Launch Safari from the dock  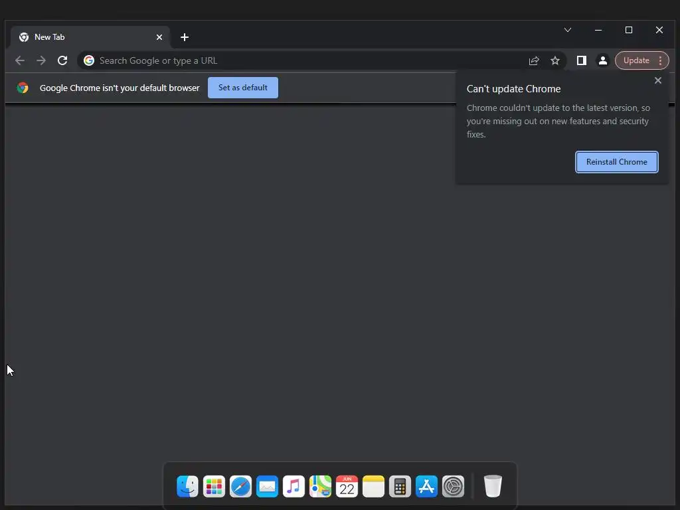(240, 486)
